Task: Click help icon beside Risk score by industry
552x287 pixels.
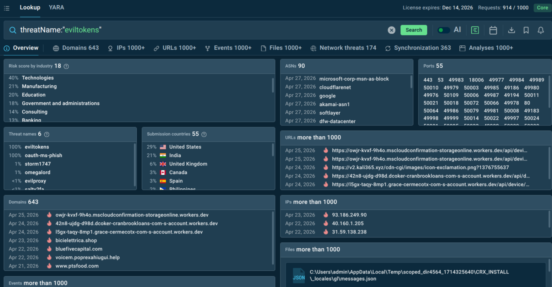Action: [66, 66]
